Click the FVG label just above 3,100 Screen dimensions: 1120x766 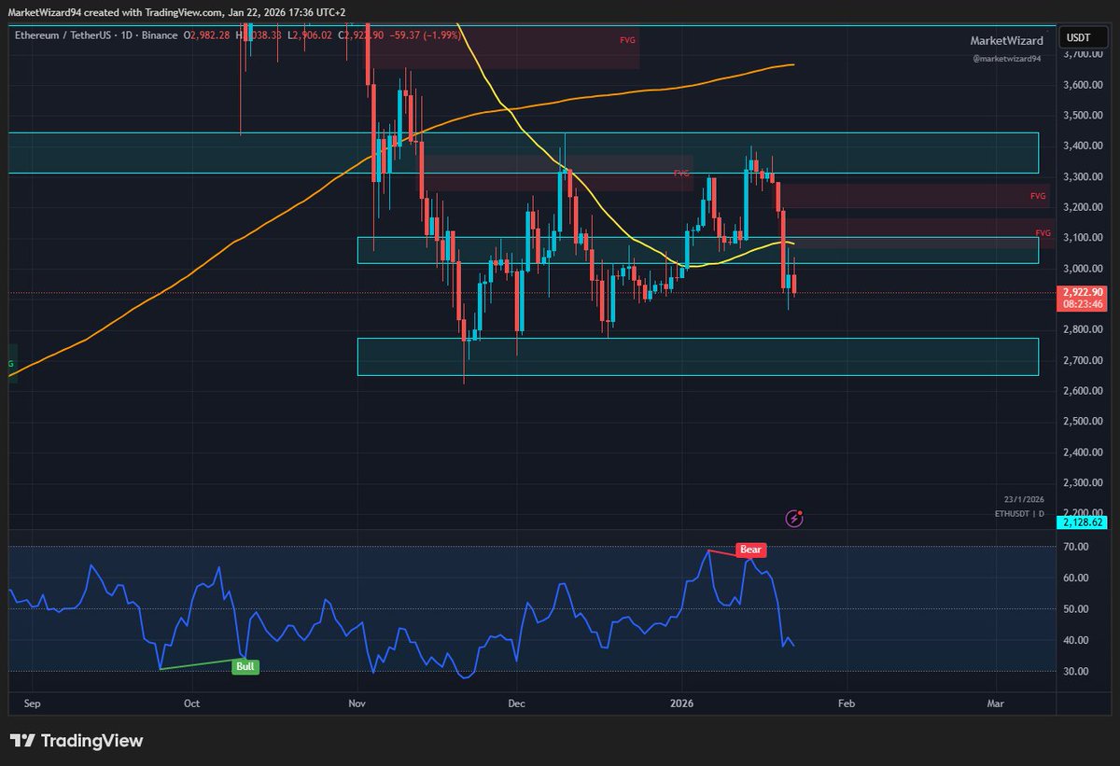pos(1043,231)
